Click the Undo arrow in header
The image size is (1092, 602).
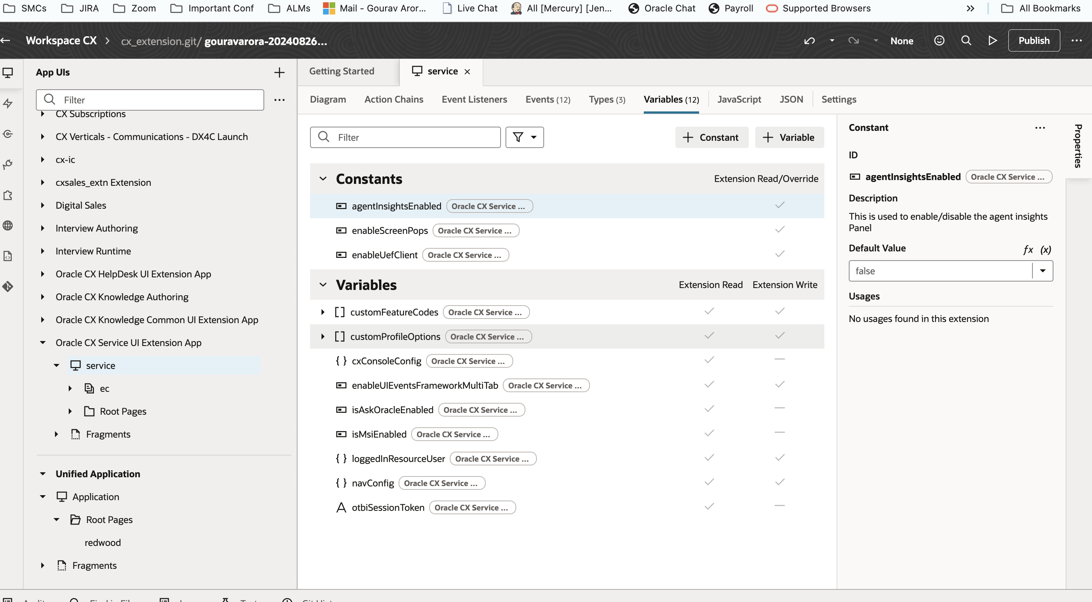pos(810,41)
